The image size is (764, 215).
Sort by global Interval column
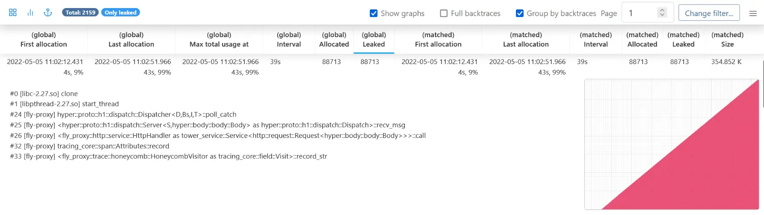pyautogui.click(x=289, y=39)
